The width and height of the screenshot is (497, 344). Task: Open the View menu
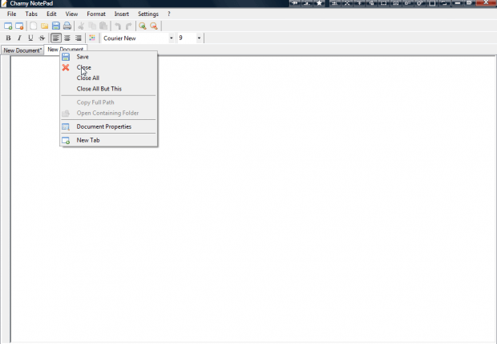(x=71, y=14)
